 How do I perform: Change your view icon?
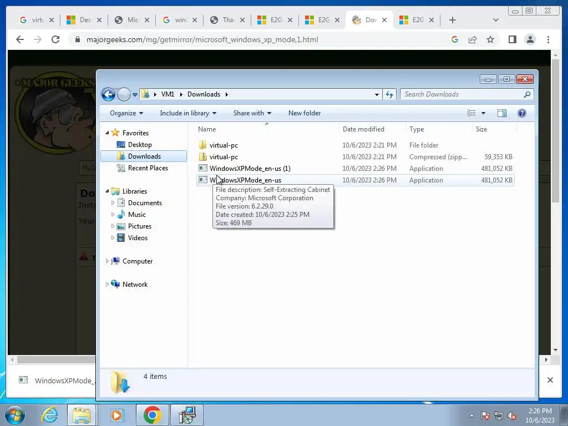[471, 113]
